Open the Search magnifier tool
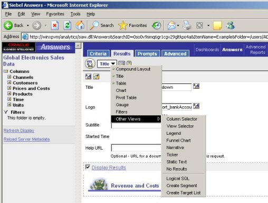The image size is (268, 203). tap(101, 25)
